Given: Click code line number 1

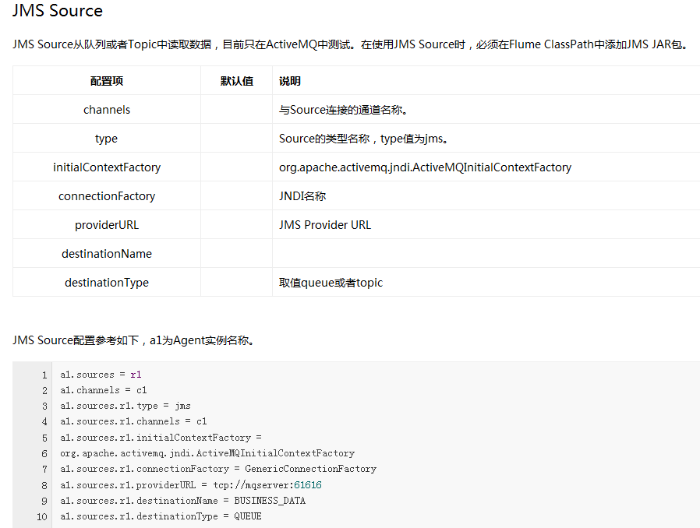Looking at the screenshot, I should coord(44,375).
